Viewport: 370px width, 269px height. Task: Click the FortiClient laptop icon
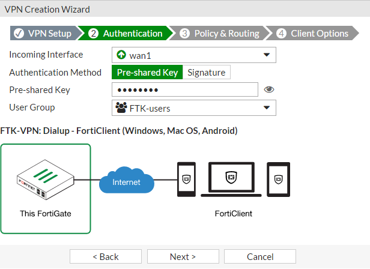[231, 180]
